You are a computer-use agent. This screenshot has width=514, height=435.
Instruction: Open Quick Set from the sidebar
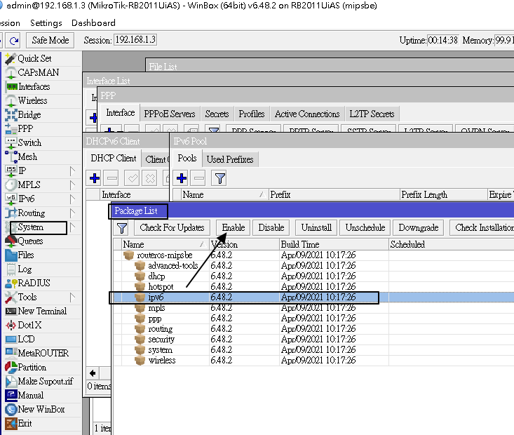click(x=34, y=58)
